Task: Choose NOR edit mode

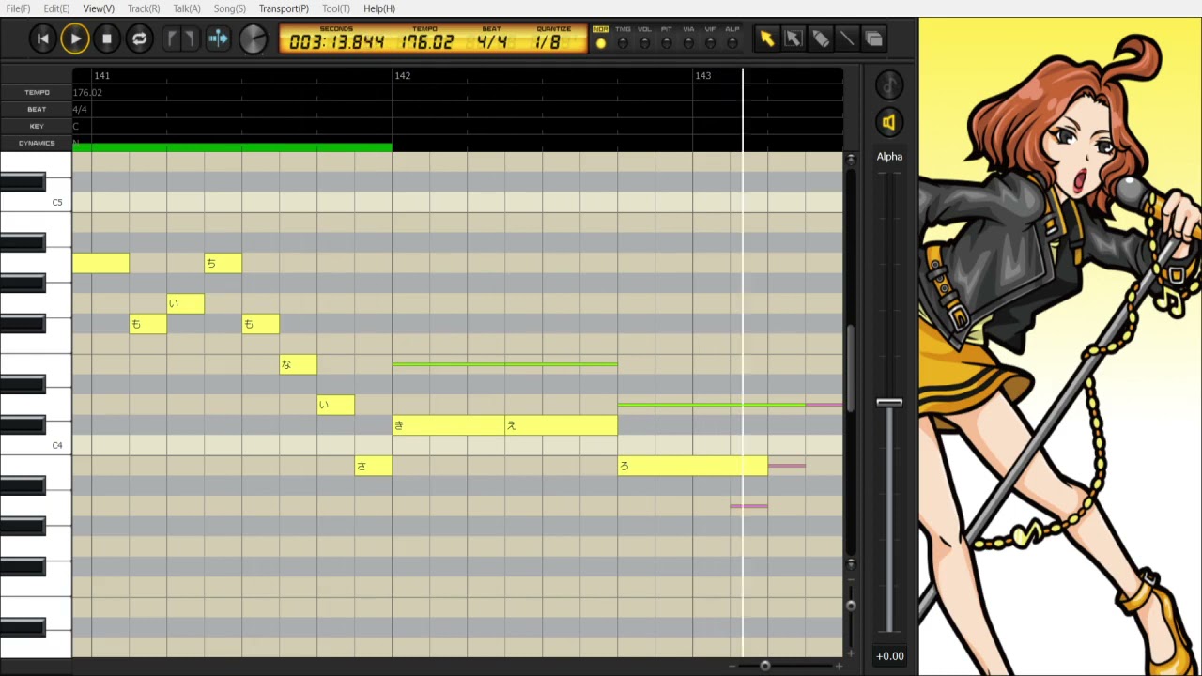Action: (x=601, y=38)
